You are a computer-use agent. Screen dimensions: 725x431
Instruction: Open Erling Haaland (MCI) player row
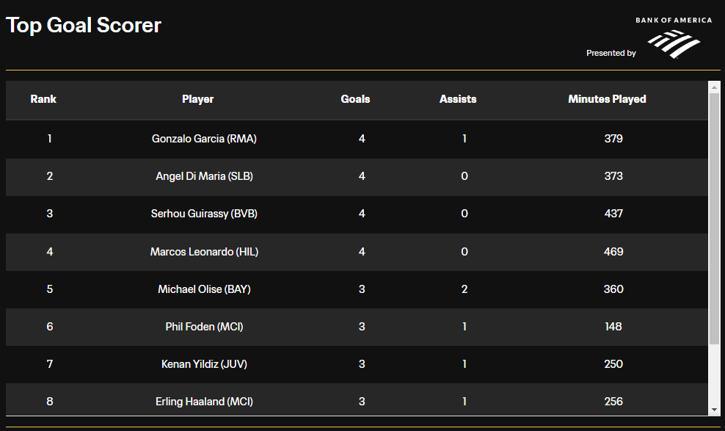(x=357, y=399)
